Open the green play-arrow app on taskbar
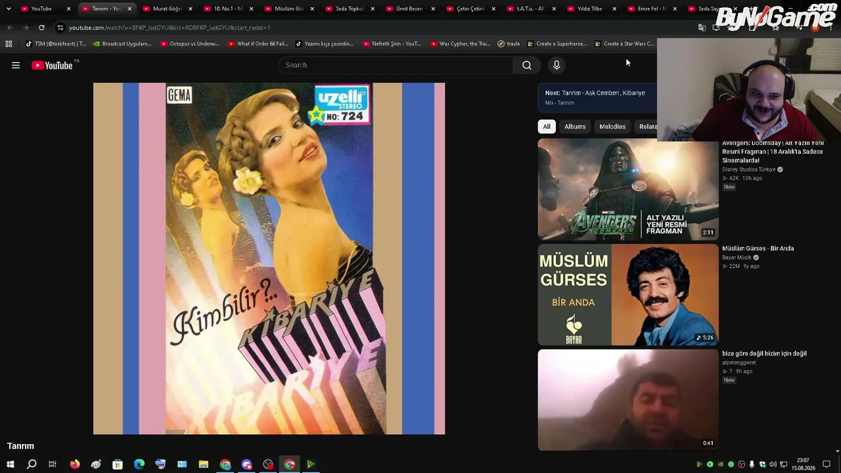The image size is (841, 473). [x=311, y=464]
